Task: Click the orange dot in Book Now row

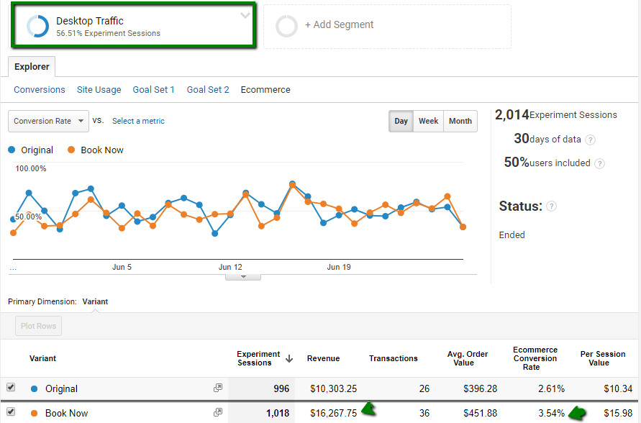Action: [x=35, y=413]
